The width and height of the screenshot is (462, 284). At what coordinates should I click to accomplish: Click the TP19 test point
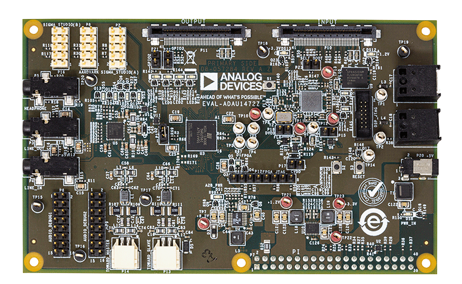point(403,52)
